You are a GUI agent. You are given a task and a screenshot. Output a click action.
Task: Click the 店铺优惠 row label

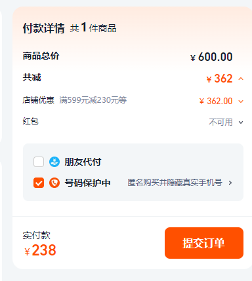38,100
